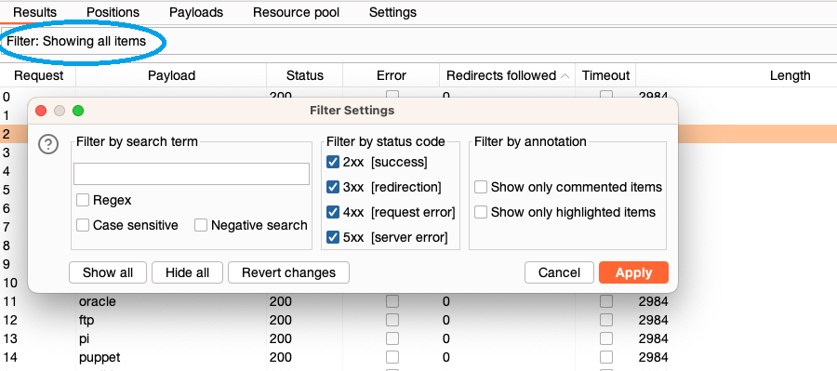Image resolution: width=837 pixels, height=371 pixels.
Task: Close the Filter Settings dialog with red button
Action: click(x=41, y=111)
